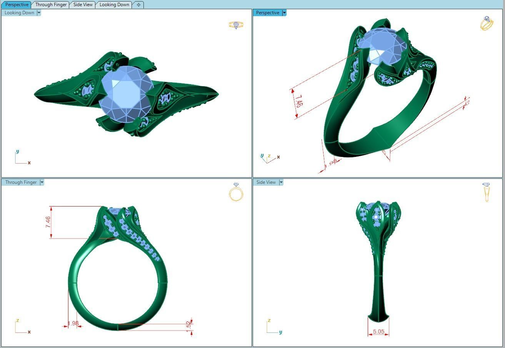Activate the Side View viewport title label
505x348 pixels.
[266, 182]
